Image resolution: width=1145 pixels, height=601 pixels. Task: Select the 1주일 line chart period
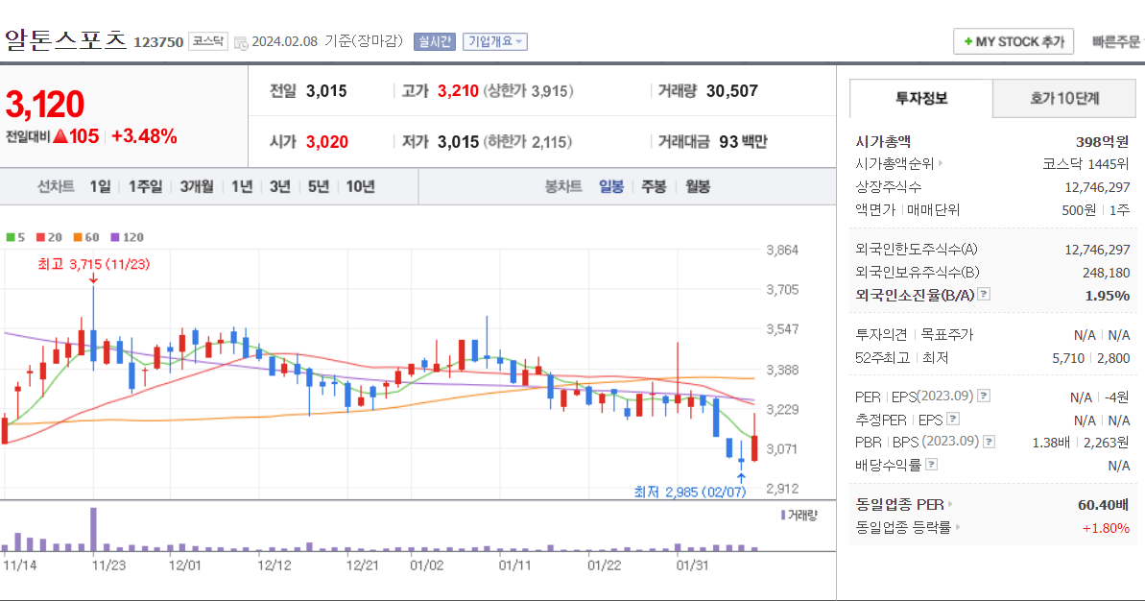[x=145, y=187]
